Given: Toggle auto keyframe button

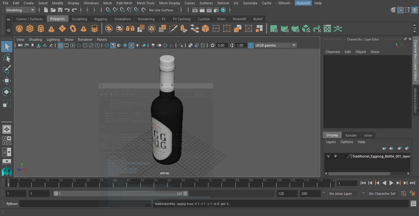Looking at the screenshot, I should (404, 194).
